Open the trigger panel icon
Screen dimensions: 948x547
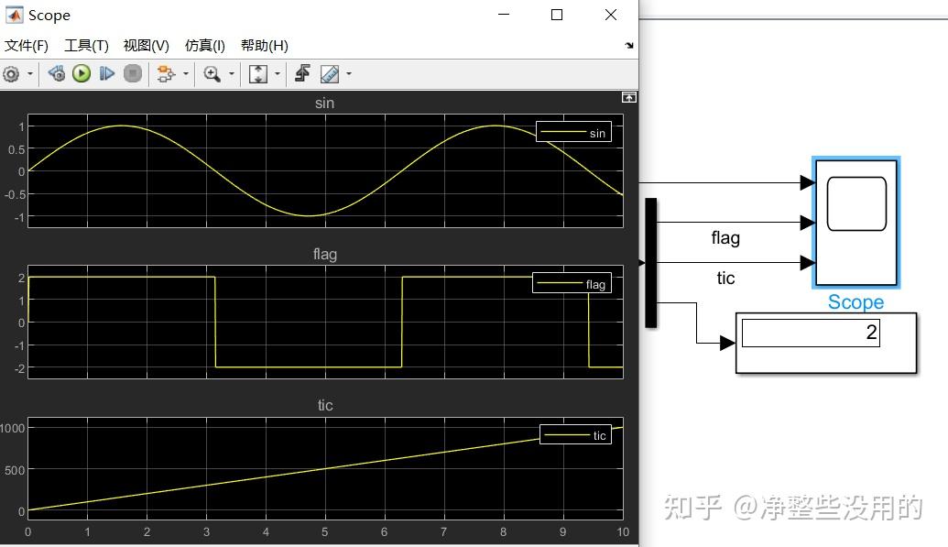click(300, 73)
